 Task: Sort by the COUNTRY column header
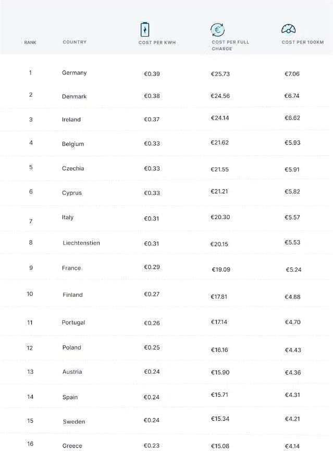coord(75,42)
